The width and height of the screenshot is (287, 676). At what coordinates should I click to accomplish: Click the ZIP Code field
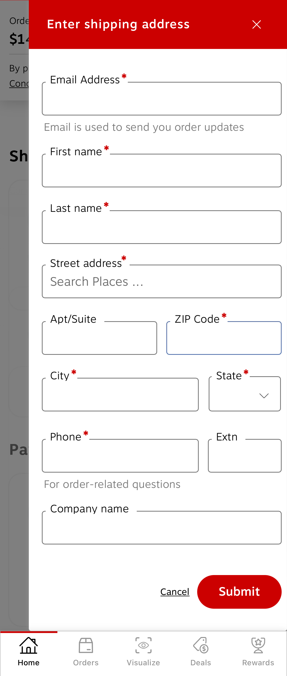(x=224, y=338)
